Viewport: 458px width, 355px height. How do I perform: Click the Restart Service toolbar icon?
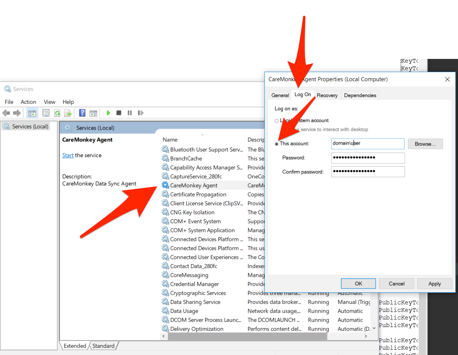click(141, 113)
